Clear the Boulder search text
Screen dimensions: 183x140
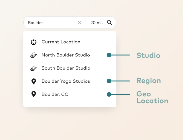pyautogui.click(x=80, y=23)
